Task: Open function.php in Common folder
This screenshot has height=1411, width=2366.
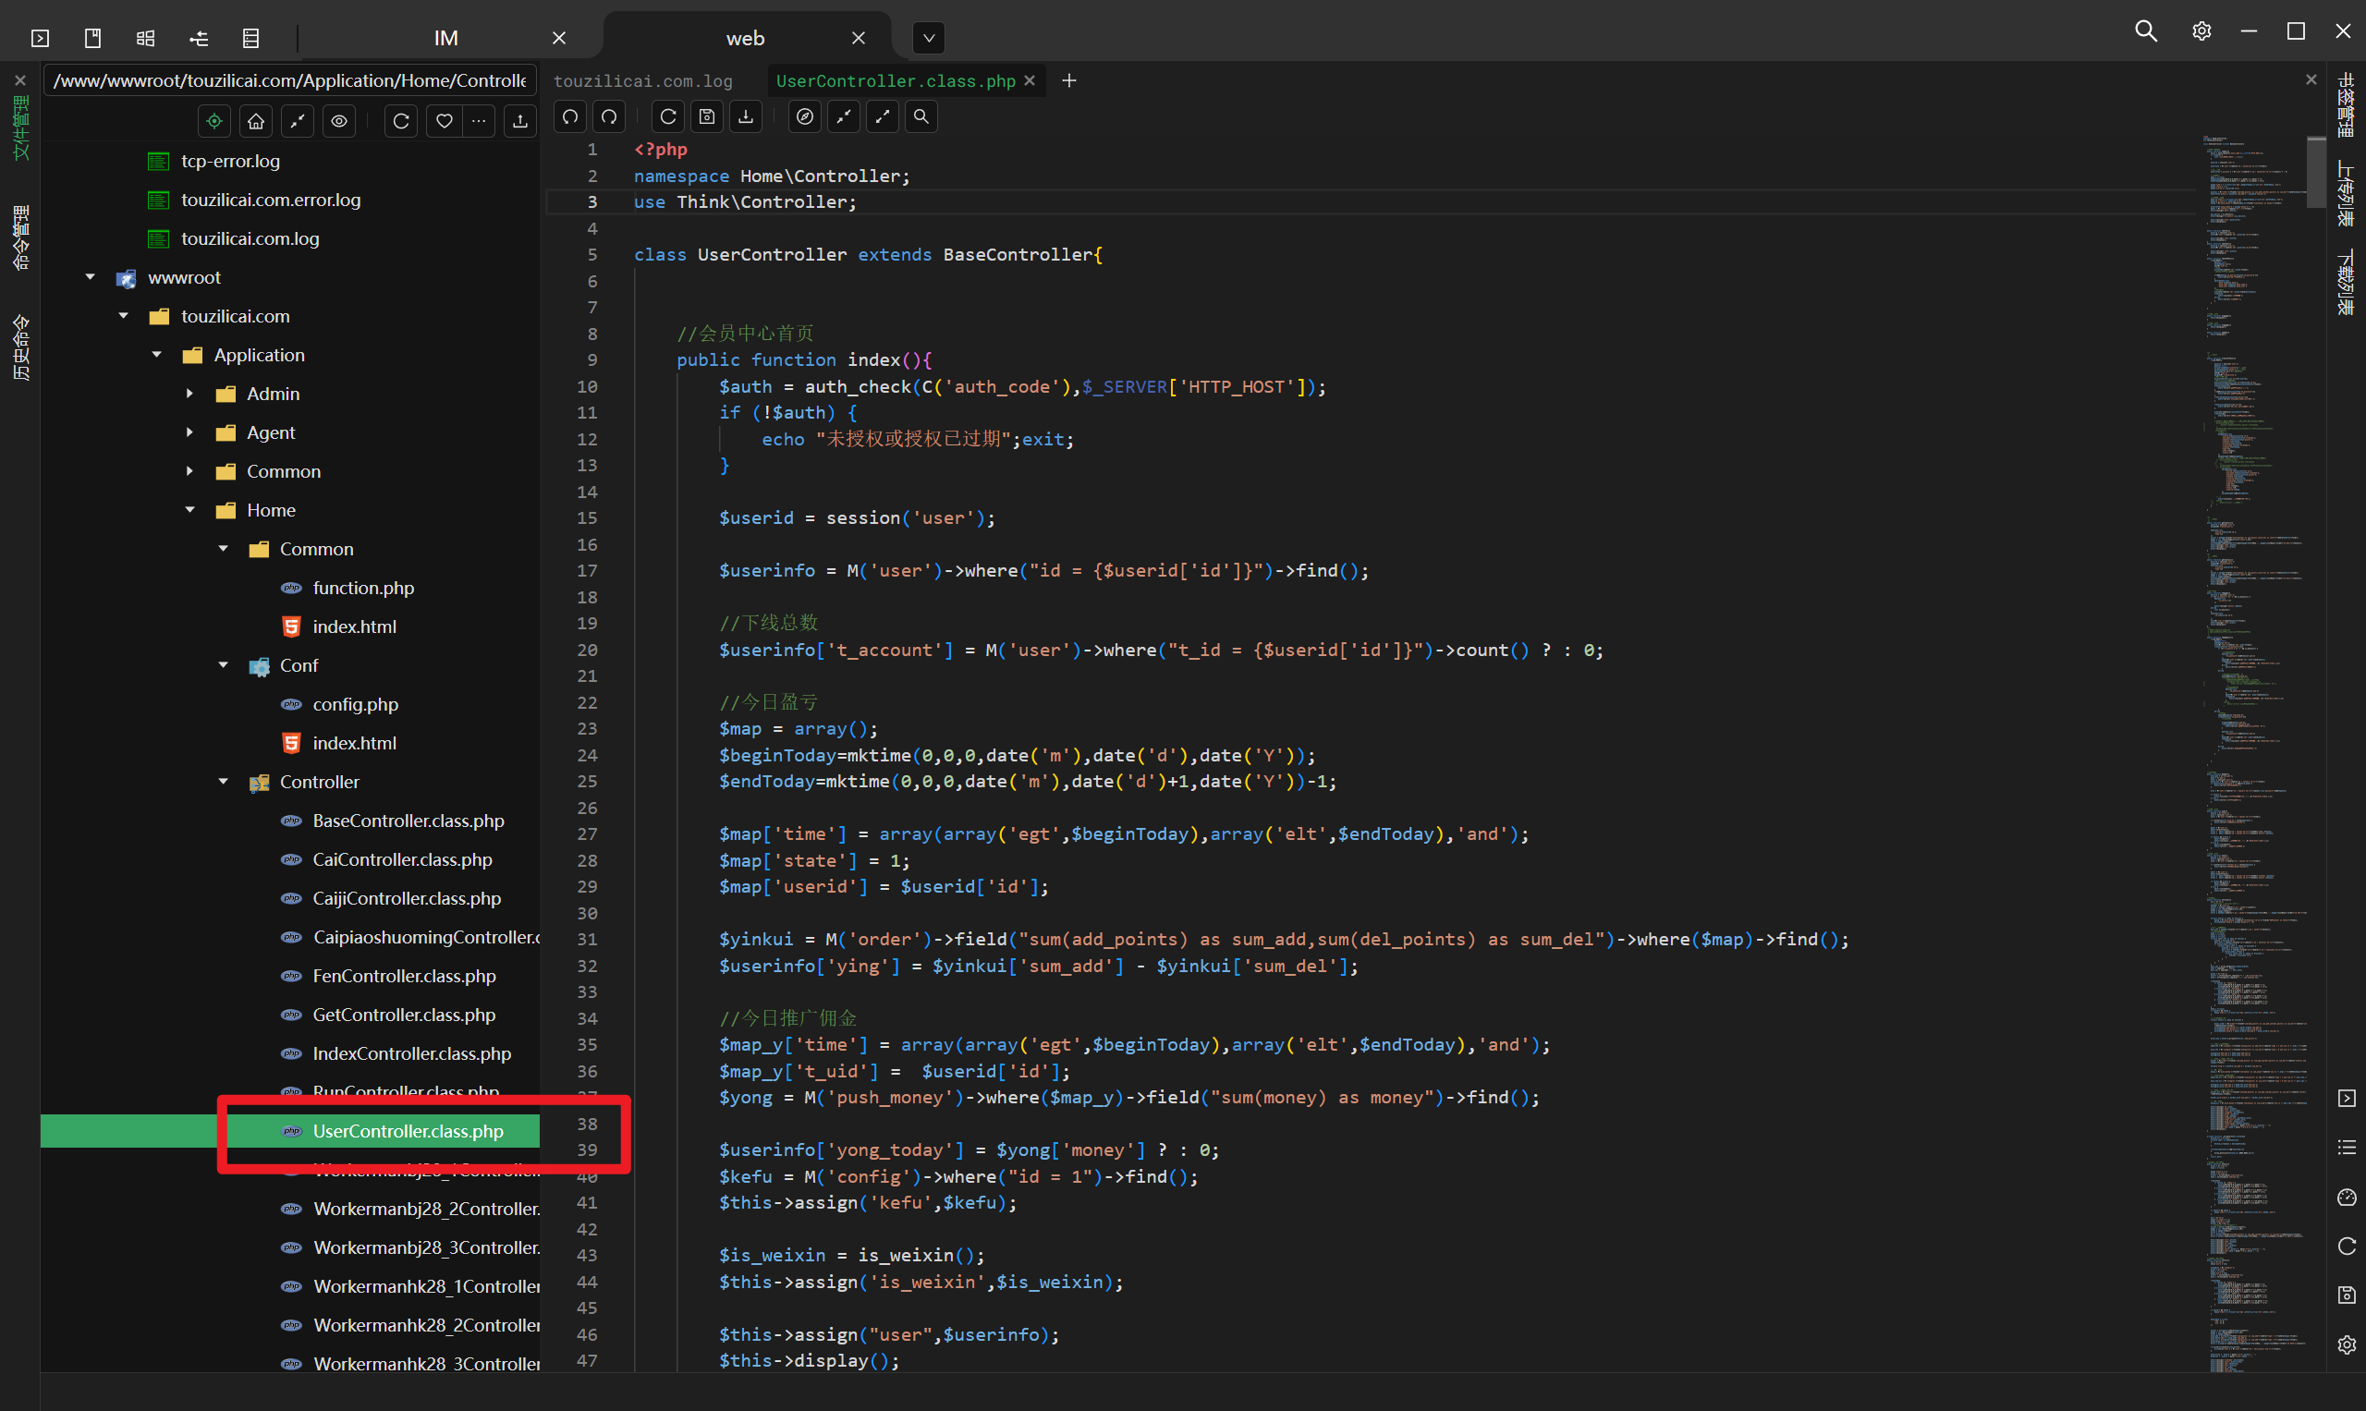Action: coord(363,588)
